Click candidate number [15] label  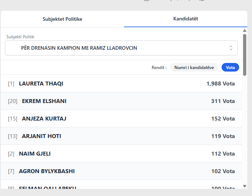[13, 119]
